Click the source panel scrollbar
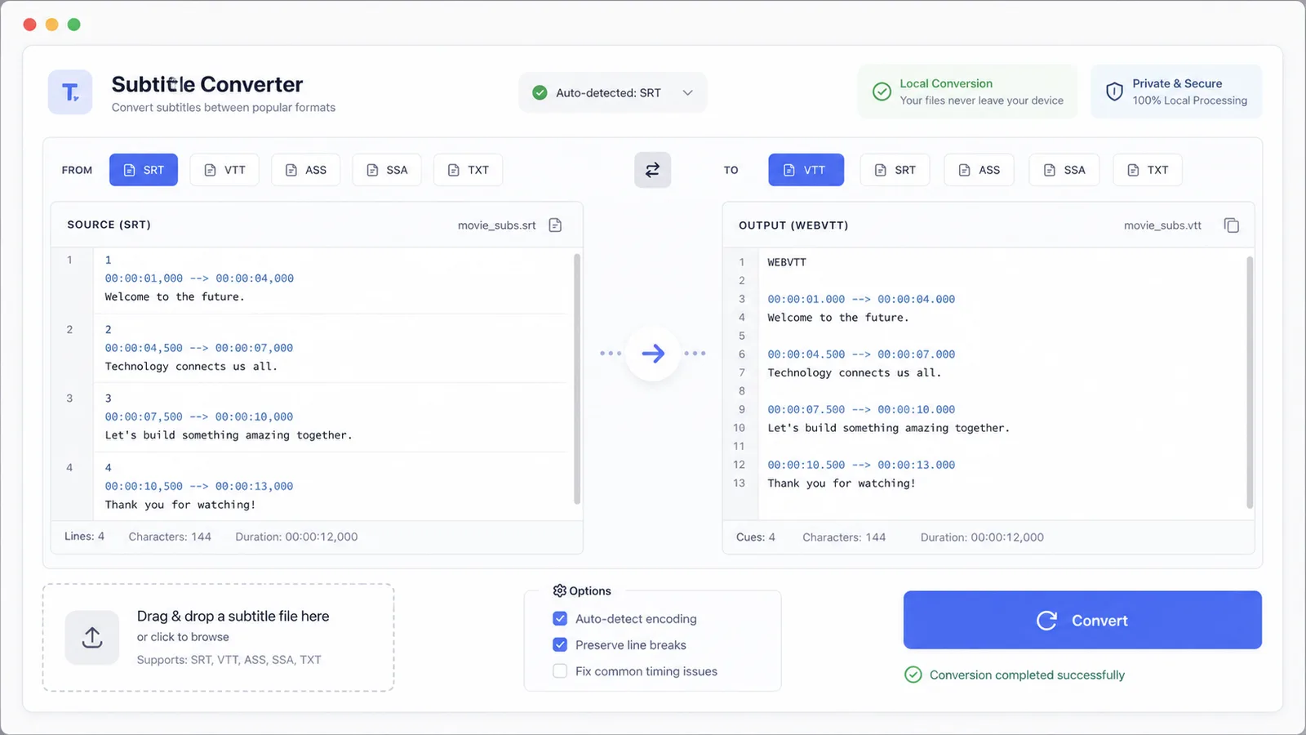 (577, 378)
